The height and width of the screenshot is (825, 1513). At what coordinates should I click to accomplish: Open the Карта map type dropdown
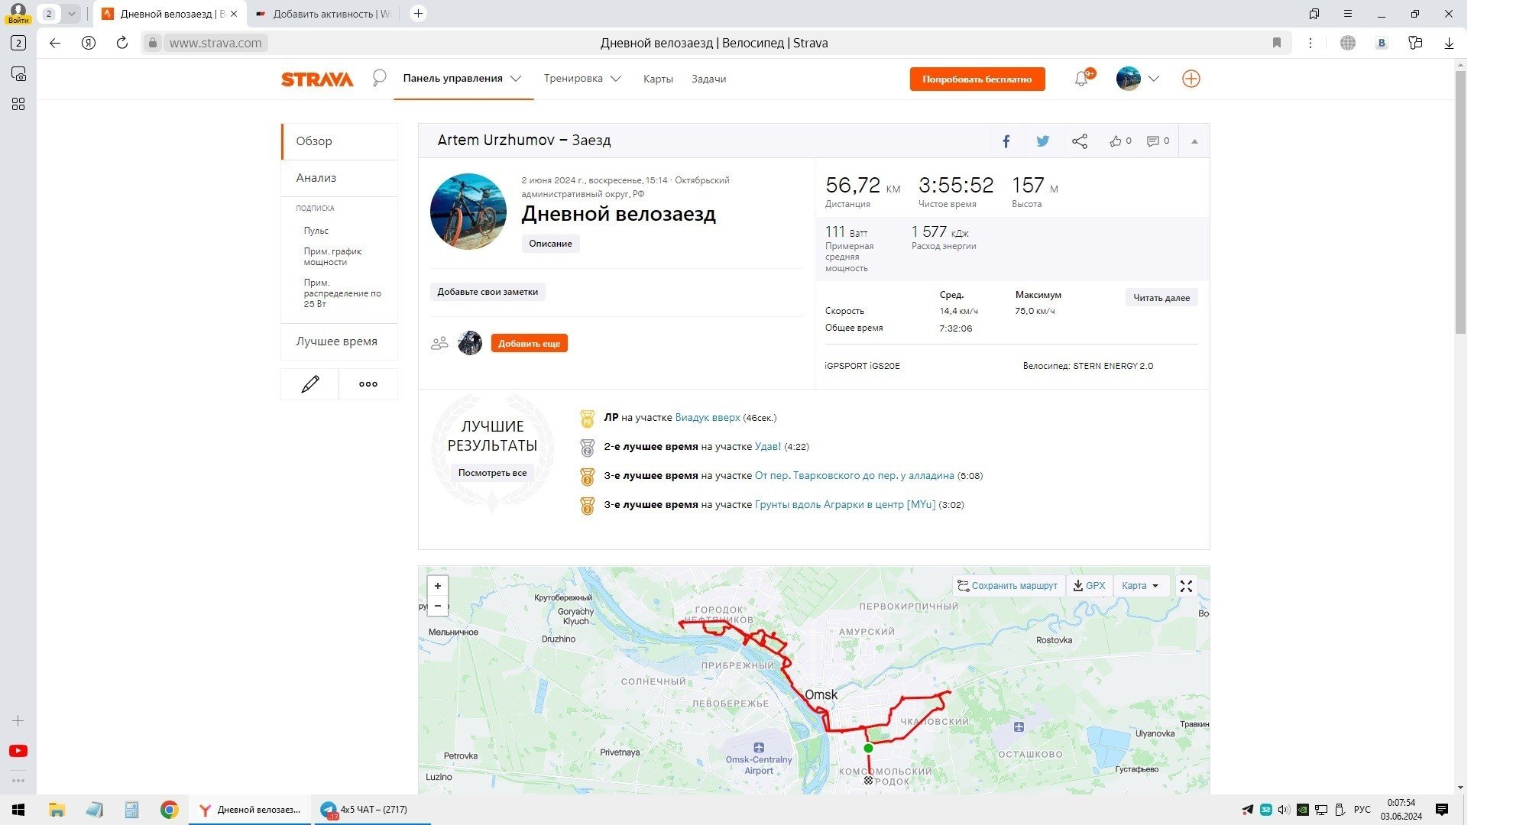click(x=1140, y=586)
